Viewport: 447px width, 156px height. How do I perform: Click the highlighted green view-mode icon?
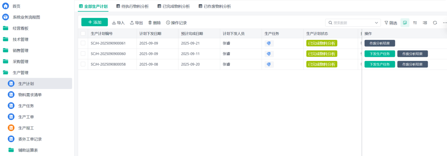[x=405, y=23]
